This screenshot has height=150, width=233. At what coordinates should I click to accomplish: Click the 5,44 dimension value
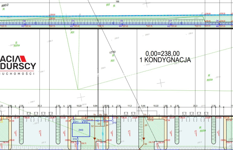pos(143,106)
